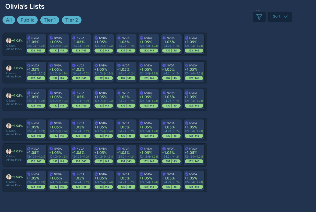Image resolution: width=316 pixels, height=212 pixels.
Task: Select the All filter tab
Action: (9, 20)
